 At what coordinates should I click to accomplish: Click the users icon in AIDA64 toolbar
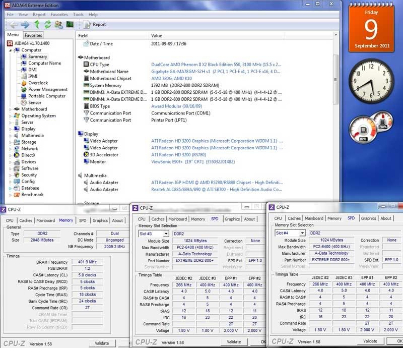click(x=58, y=24)
